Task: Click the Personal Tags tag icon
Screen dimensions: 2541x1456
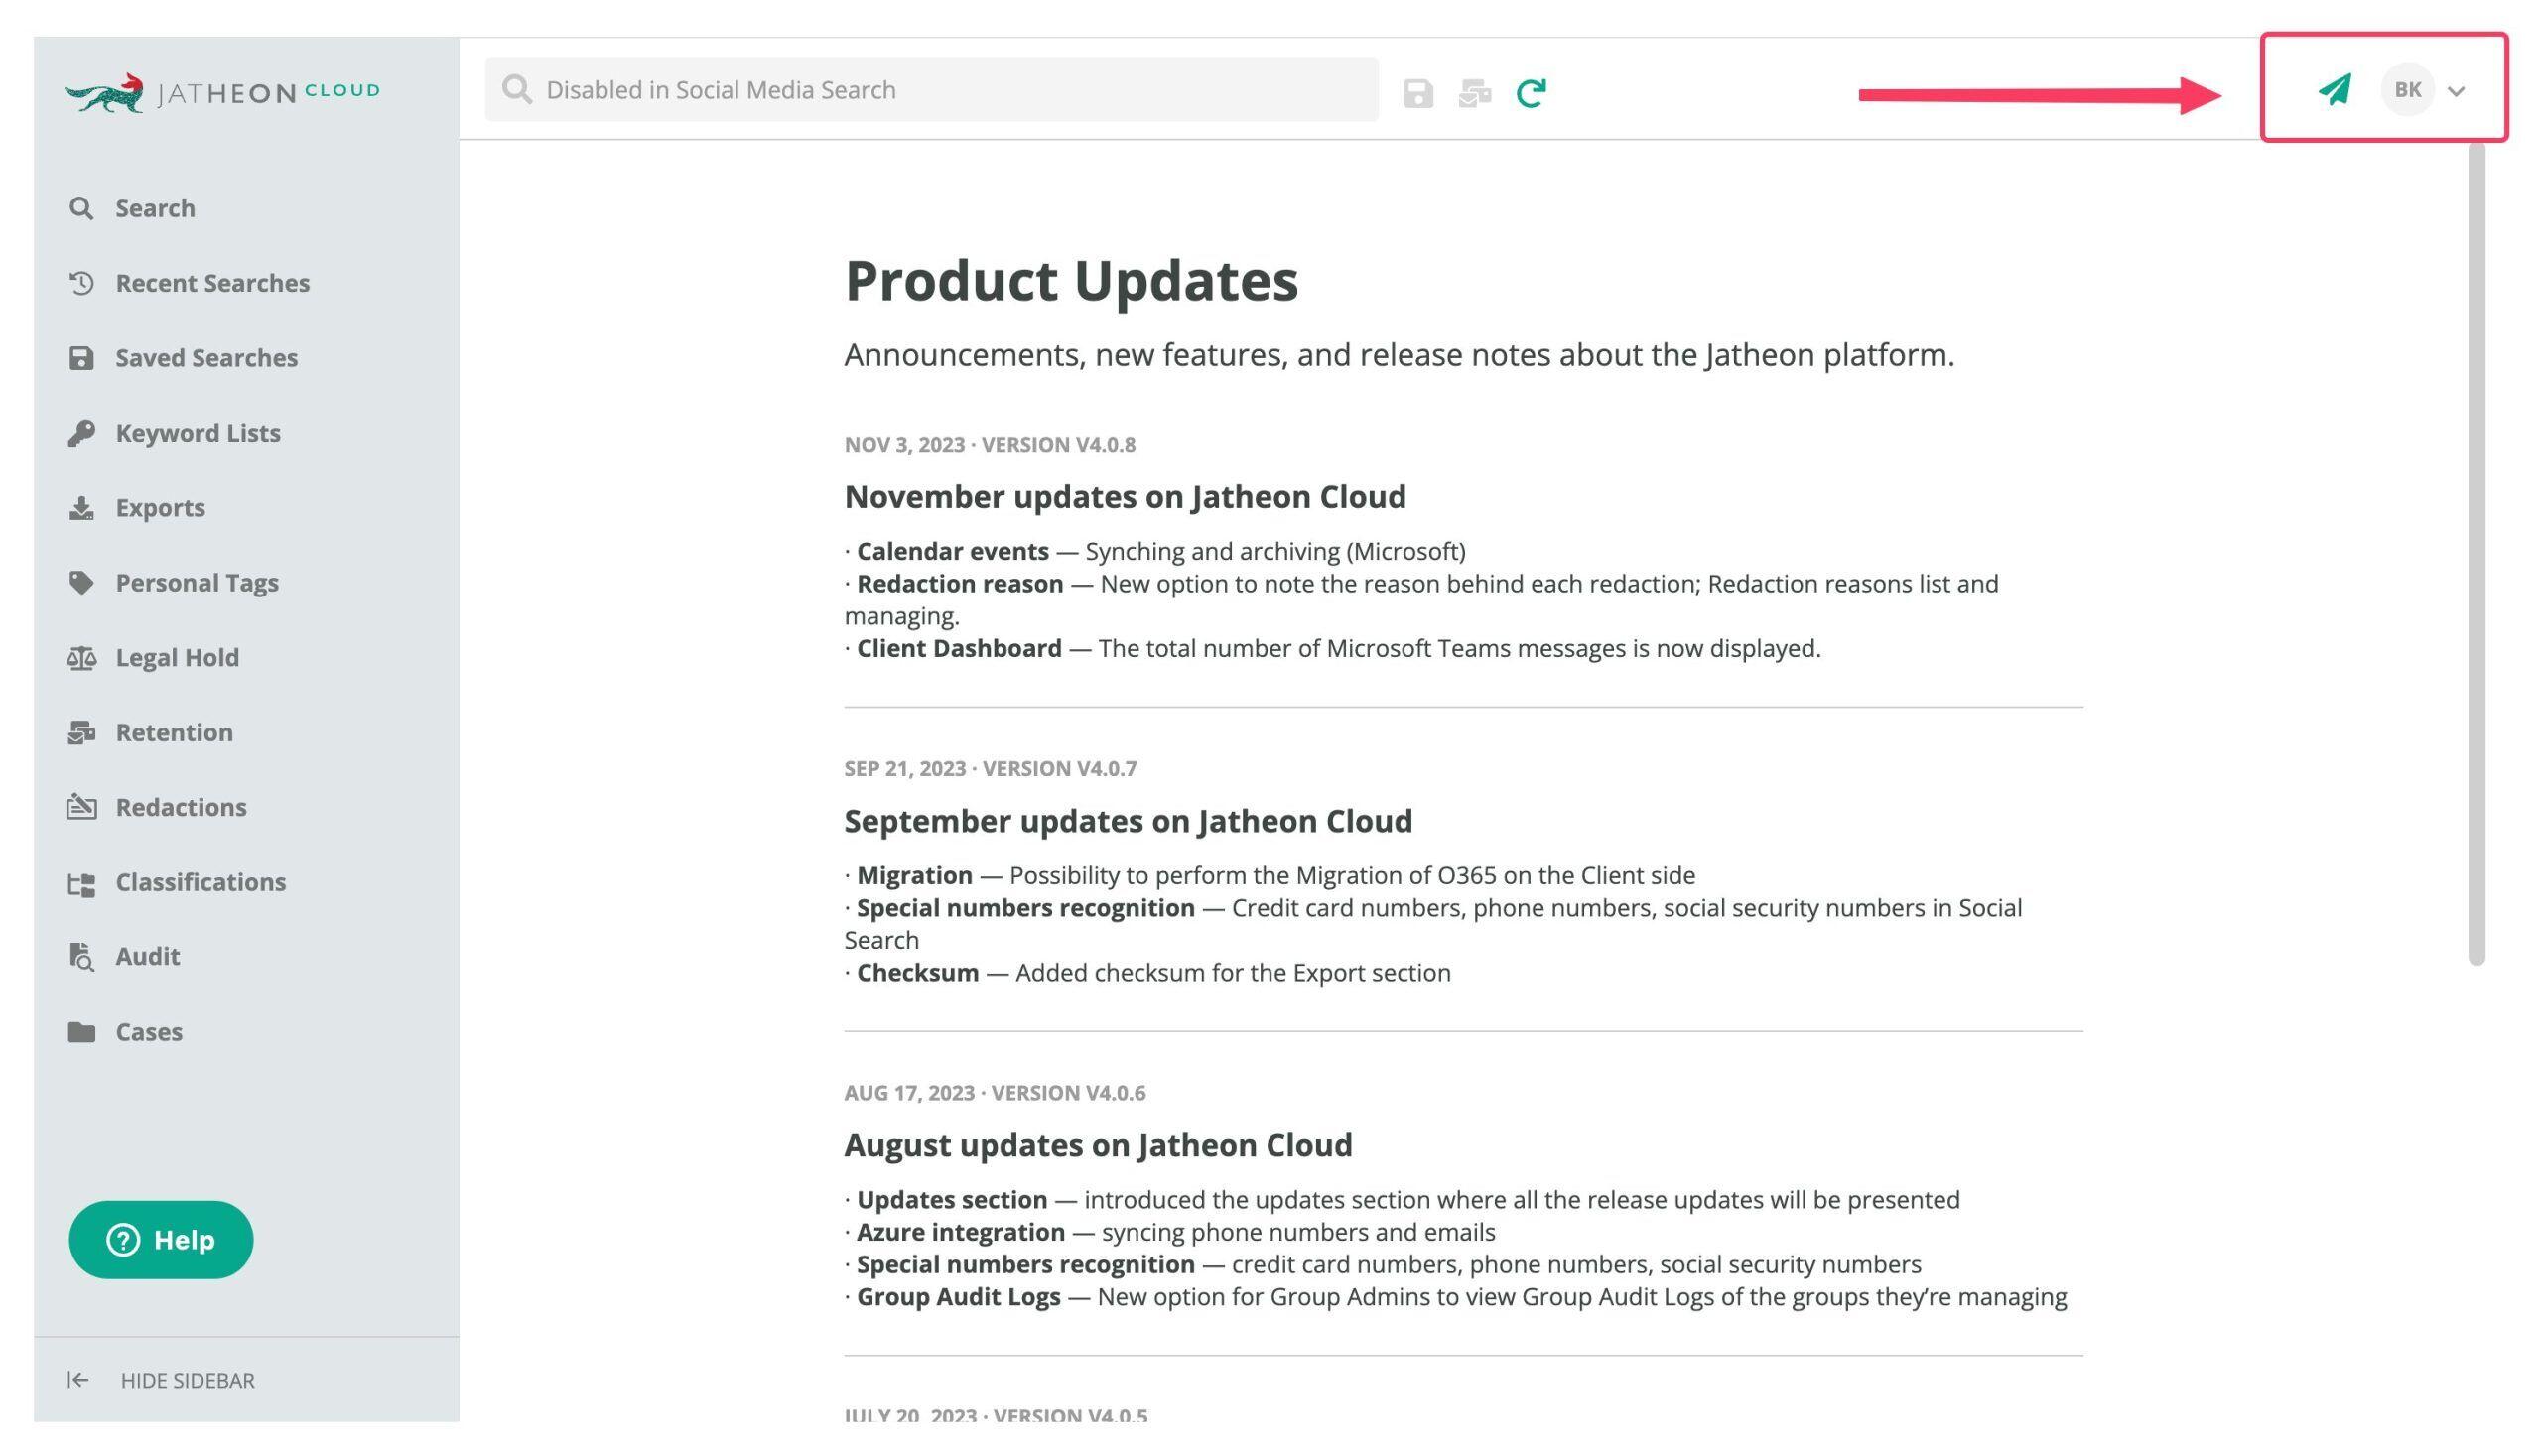Action: (x=81, y=583)
